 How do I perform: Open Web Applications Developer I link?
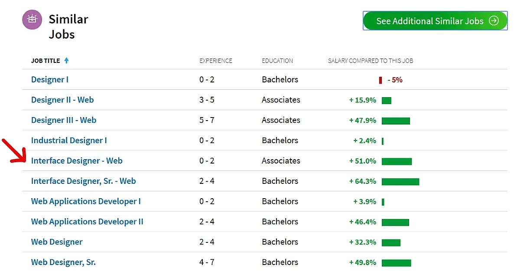(x=86, y=202)
